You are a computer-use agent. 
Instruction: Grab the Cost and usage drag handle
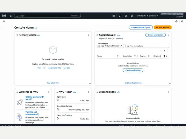pyautogui.click(x=97, y=92)
